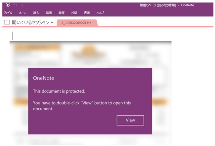Open the 描画 ribbon tab
Screen dimensions: 215x146
click(49, 13)
